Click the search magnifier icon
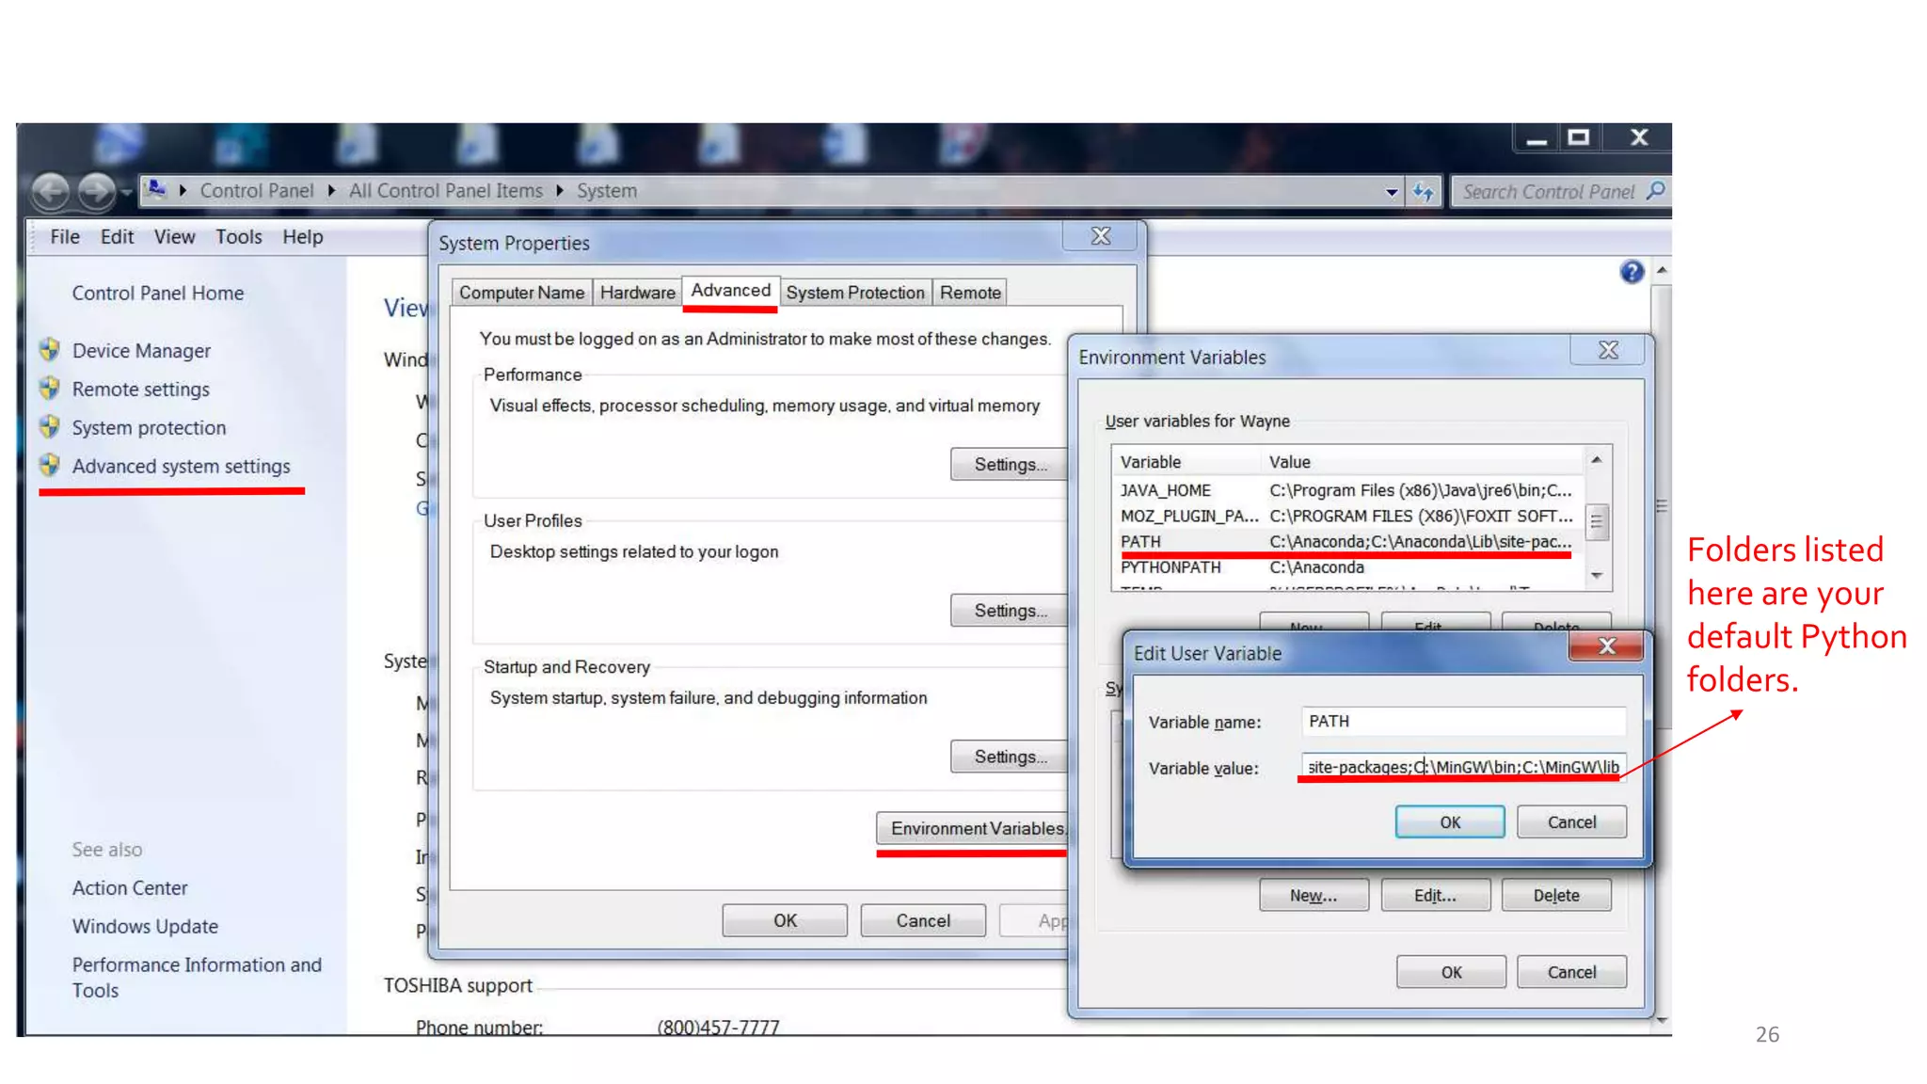The image size is (1927, 1084). (1655, 191)
